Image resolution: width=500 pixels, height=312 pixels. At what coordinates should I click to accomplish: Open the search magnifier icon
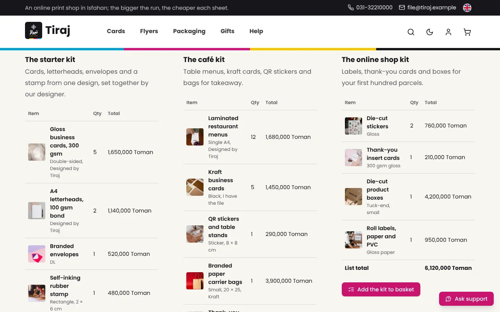pyautogui.click(x=411, y=32)
